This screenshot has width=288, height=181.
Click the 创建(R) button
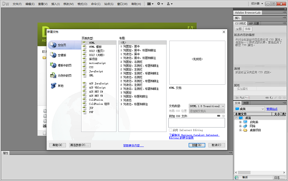[195, 145]
